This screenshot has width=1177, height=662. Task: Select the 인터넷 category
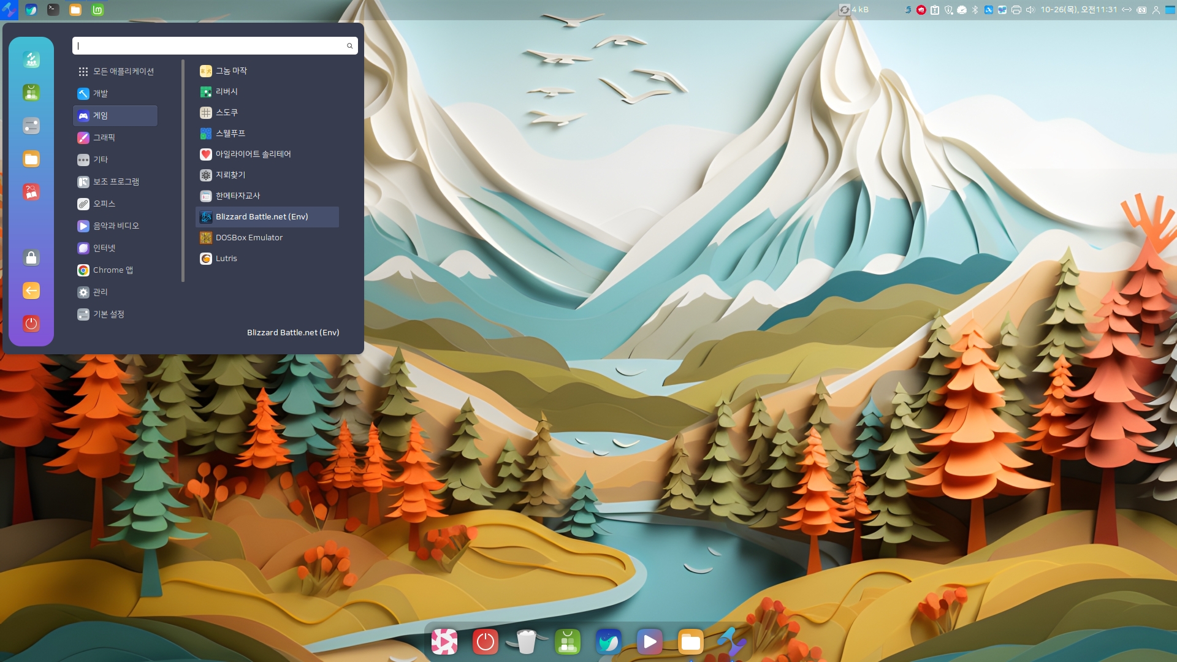click(104, 248)
